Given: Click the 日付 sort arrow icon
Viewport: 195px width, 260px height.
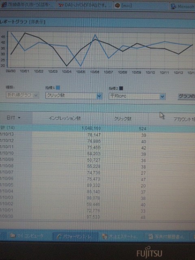Looking at the screenshot, I should (x=19, y=118).
